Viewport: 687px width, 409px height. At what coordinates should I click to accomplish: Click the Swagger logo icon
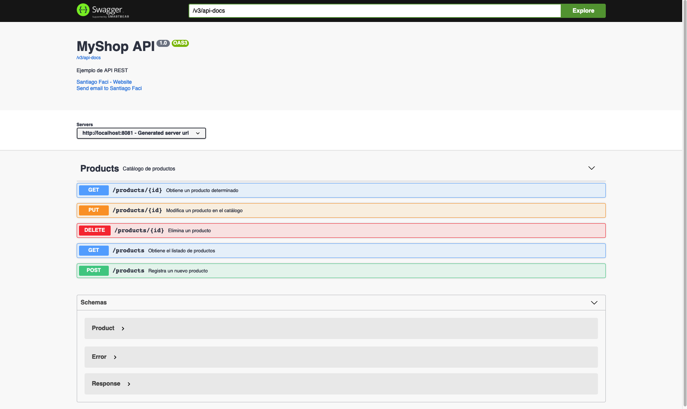point(83,10)
